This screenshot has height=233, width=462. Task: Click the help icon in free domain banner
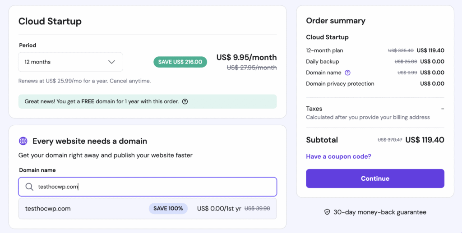(x=185, y=101)
